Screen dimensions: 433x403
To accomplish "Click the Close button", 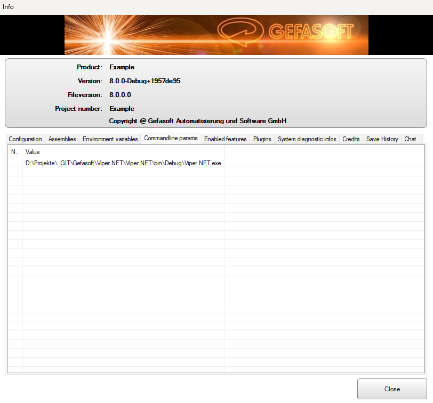I will click(x=392, y=389).
